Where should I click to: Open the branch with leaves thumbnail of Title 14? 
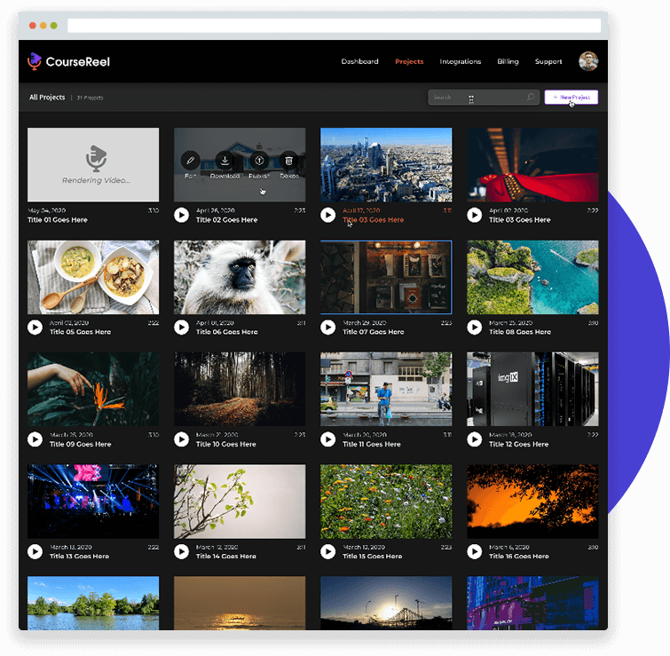[240, 502]
